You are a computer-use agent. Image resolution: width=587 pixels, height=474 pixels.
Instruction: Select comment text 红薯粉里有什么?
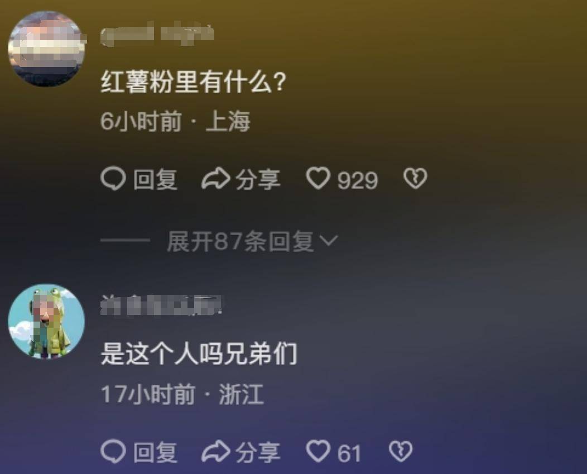click(x=194, y=82)
